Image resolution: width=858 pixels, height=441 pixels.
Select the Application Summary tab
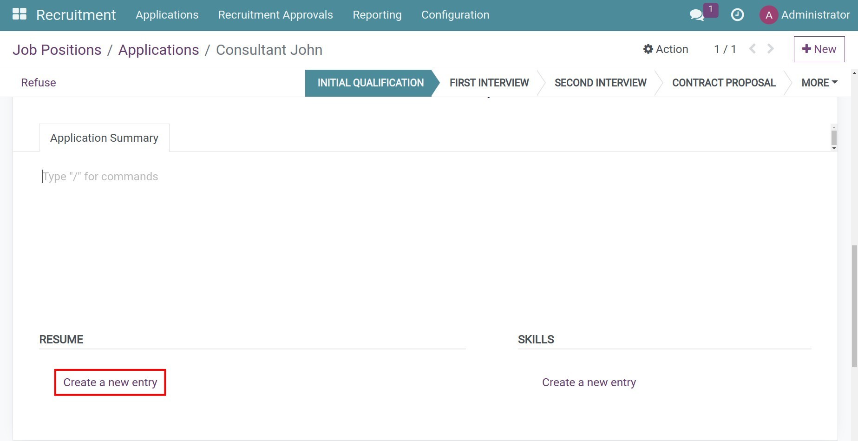[104, 138]
